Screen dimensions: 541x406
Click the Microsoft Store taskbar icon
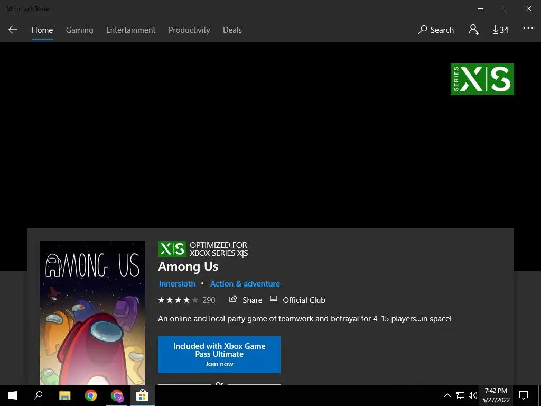coord(142,395)
